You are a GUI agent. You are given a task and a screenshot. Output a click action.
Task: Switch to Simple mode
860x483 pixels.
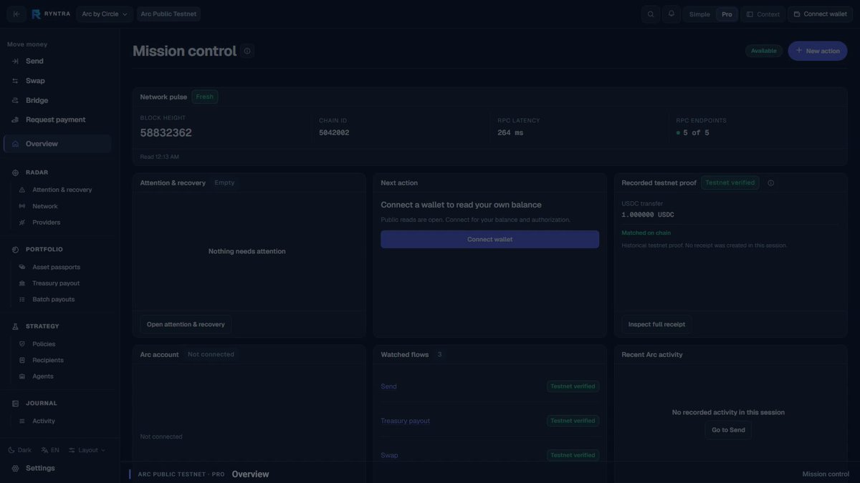pyautogui.click(x=699, y=14)
